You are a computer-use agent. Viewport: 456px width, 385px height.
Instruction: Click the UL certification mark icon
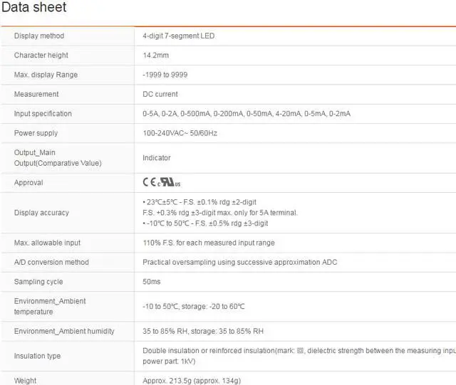(x=166, y=183)
